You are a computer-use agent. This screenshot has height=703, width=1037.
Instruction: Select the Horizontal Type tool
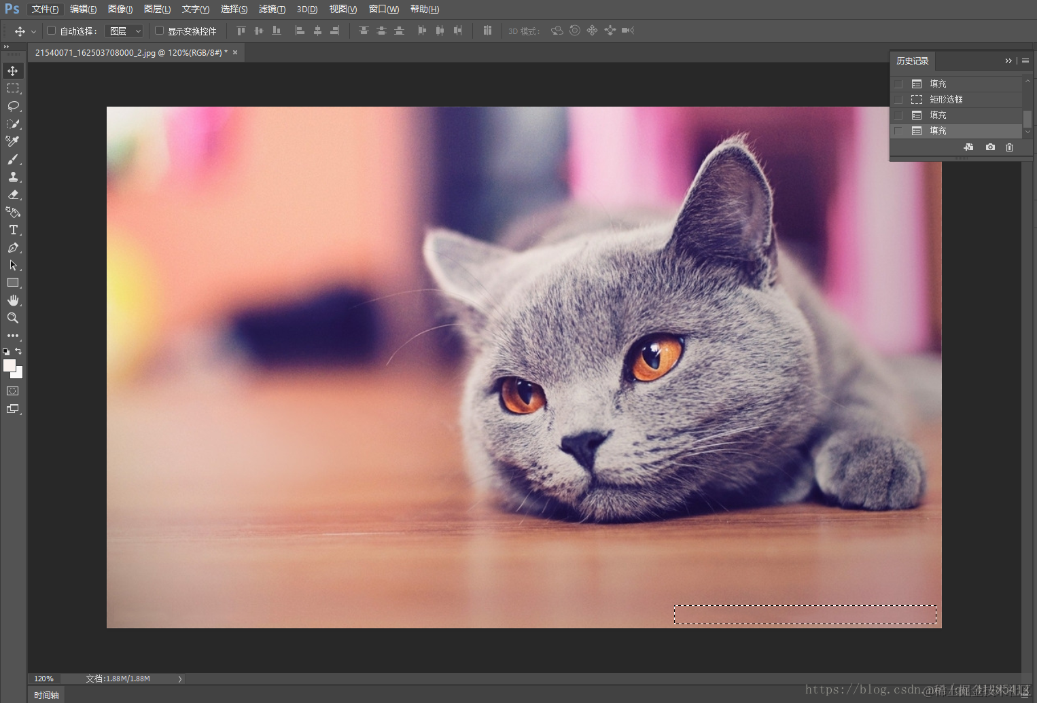(13, 230)
